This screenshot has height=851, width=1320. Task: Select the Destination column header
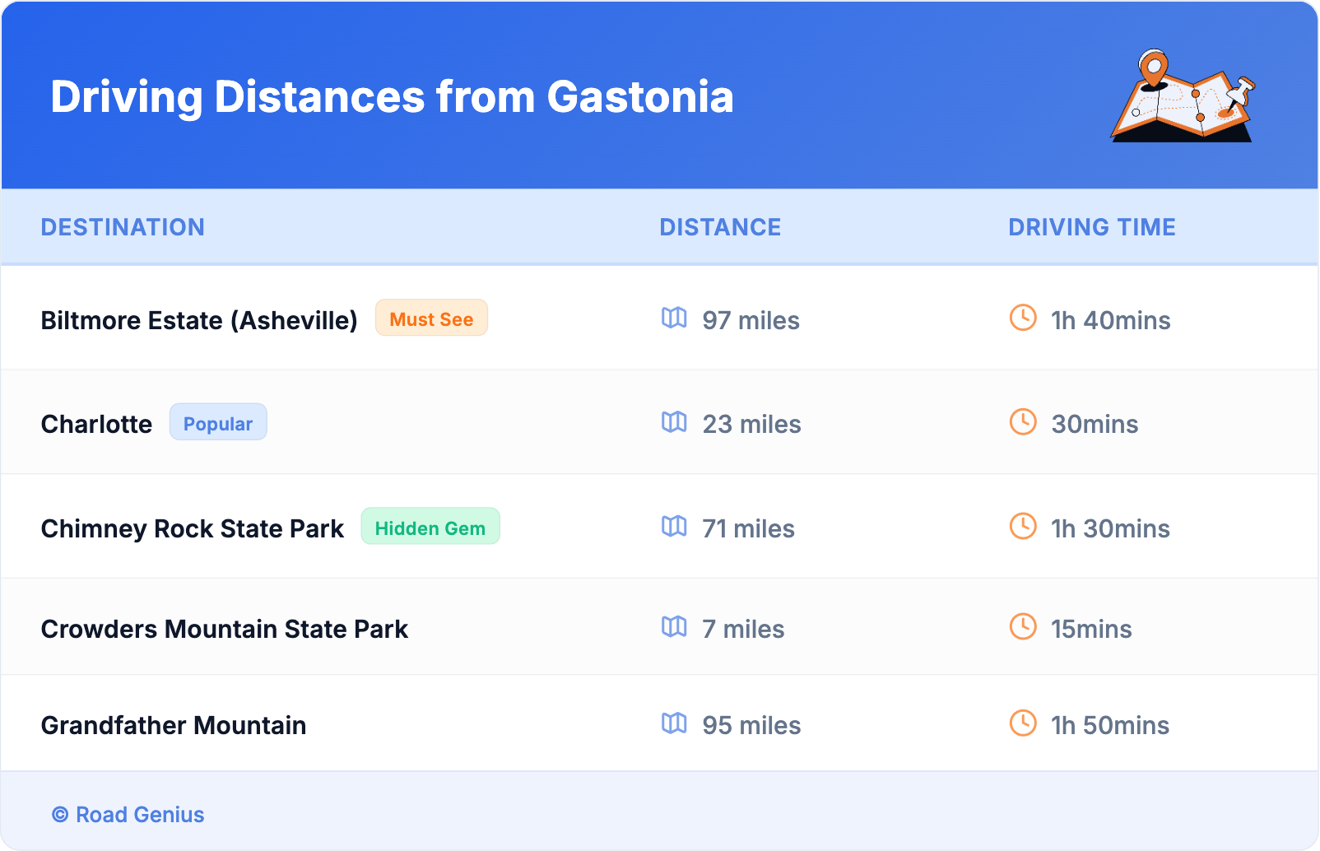point(123,227)
